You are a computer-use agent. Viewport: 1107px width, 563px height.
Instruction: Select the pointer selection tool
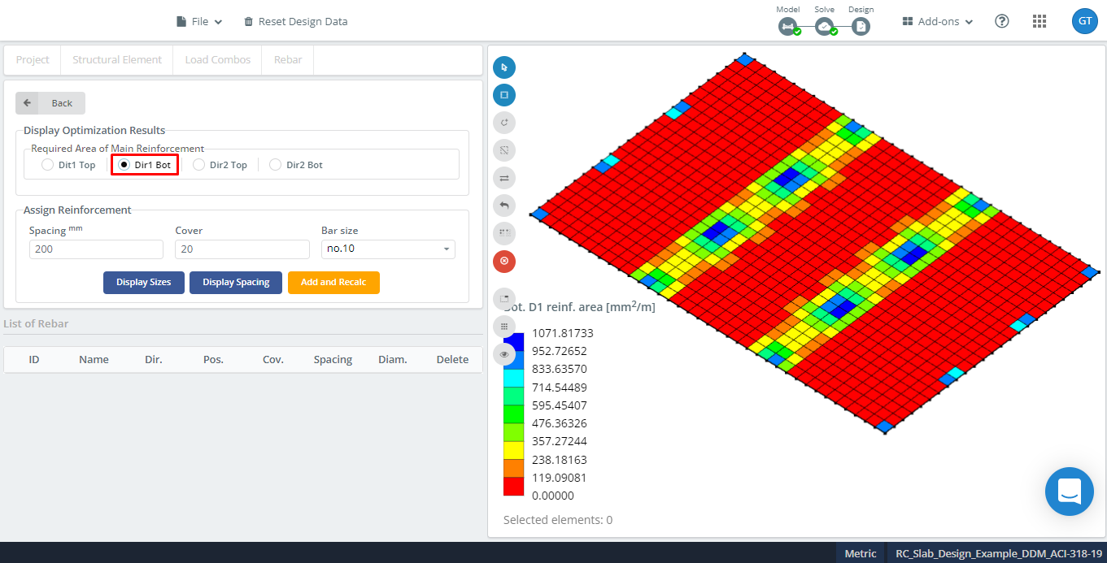tap(504, 67)
